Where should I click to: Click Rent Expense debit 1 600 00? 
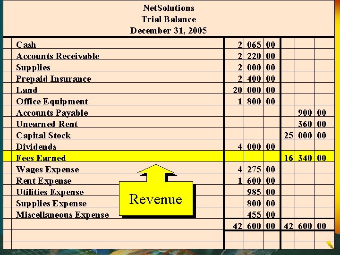click(256, 181)
